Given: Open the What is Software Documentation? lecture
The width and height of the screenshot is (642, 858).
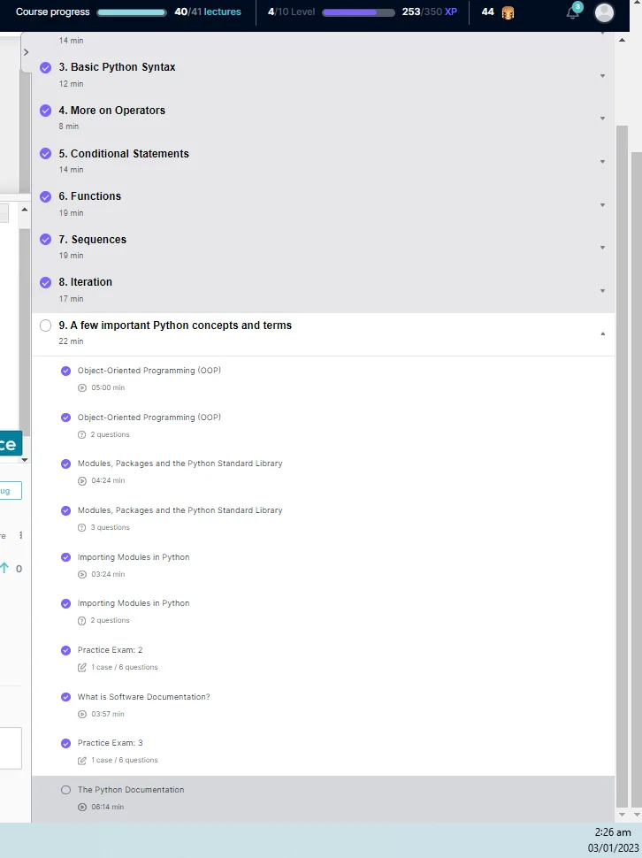Looking at the screenshot, I should click(143, 697).
